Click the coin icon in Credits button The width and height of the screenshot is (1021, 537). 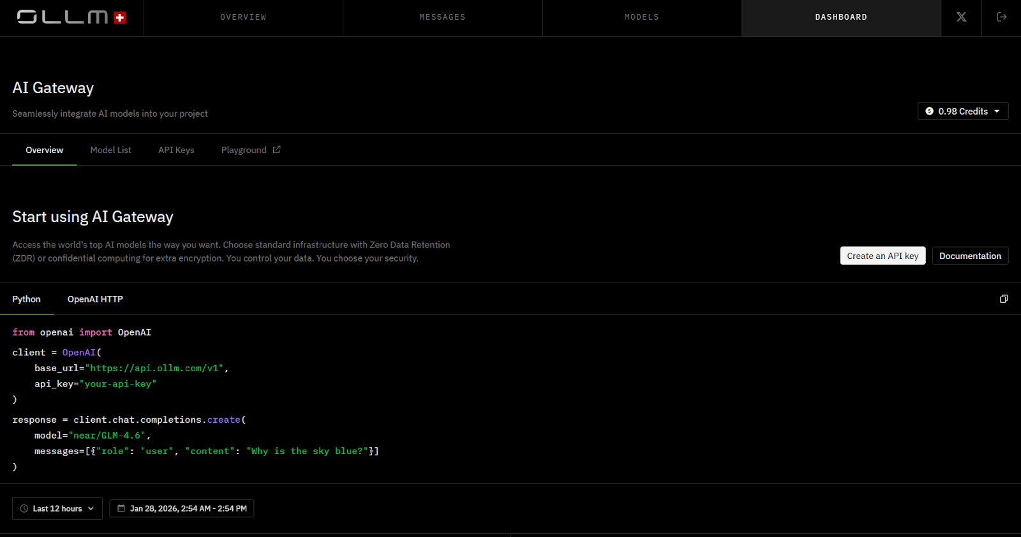coord(930,111)
